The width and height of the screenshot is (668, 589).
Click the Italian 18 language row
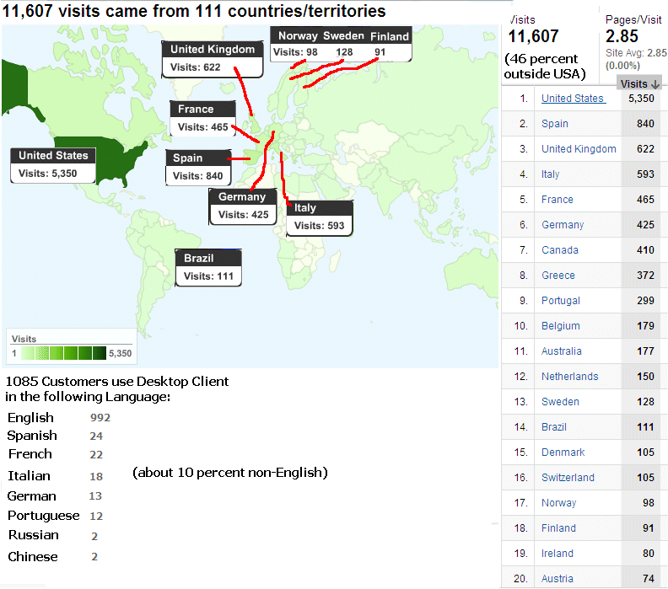pyautogui.click(x=56, y=476)
